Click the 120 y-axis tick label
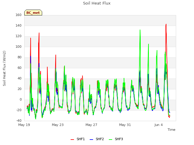Viewport: 194px width, 145px height. pyautogui.click(x=18, y=36)
